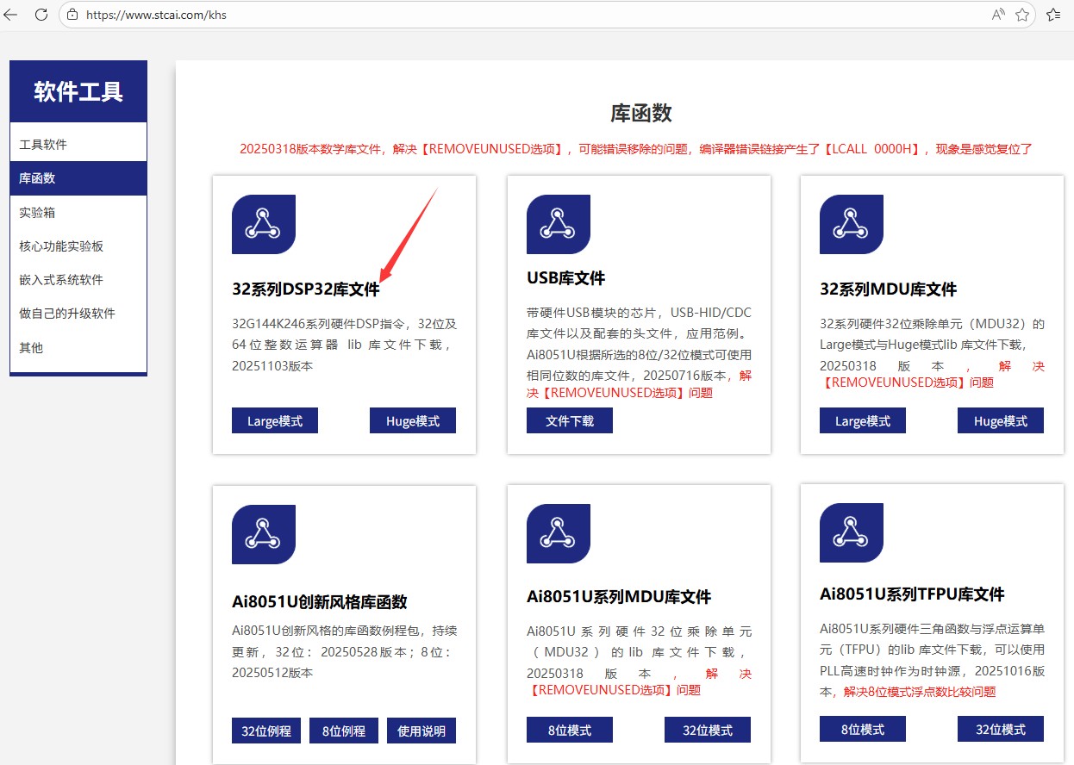Click the 32系列MDU库文件 logo icon
The height and width of the screenshot is (765, 1074).
(851, 223)
